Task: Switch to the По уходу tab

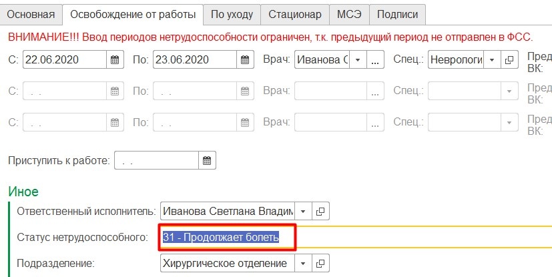Action: [232, 14]
